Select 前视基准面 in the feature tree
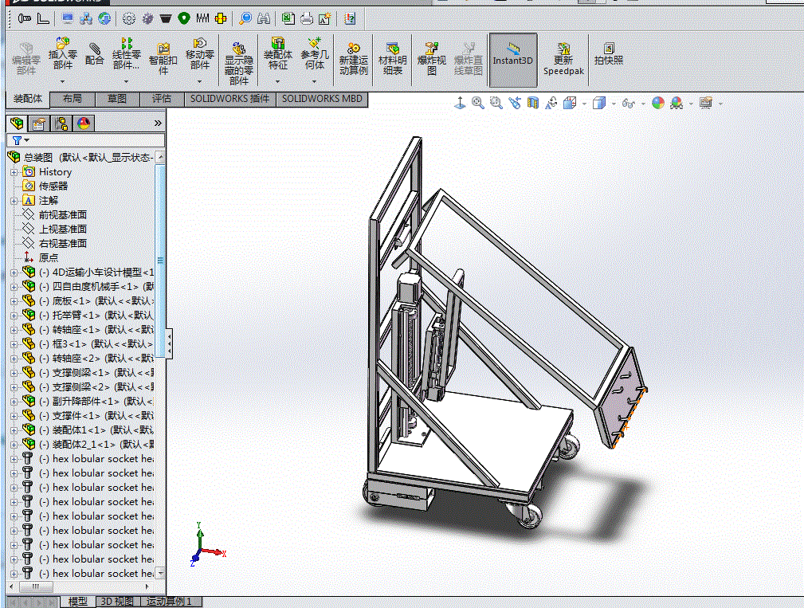This screenshot has height=608, width=804. (63, 215)
